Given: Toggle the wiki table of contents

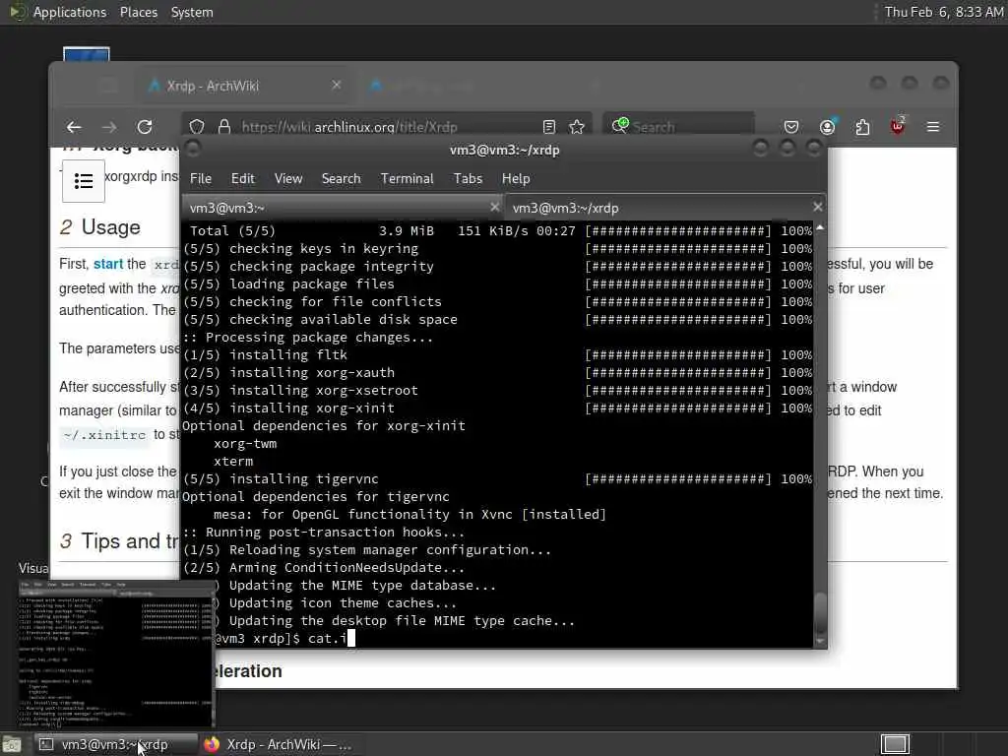Looking at the screenshot, I should (84, 181).
